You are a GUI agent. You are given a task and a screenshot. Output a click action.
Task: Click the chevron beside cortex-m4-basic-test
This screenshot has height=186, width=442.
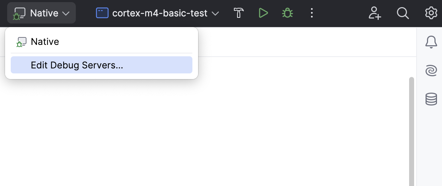point(215,14)
